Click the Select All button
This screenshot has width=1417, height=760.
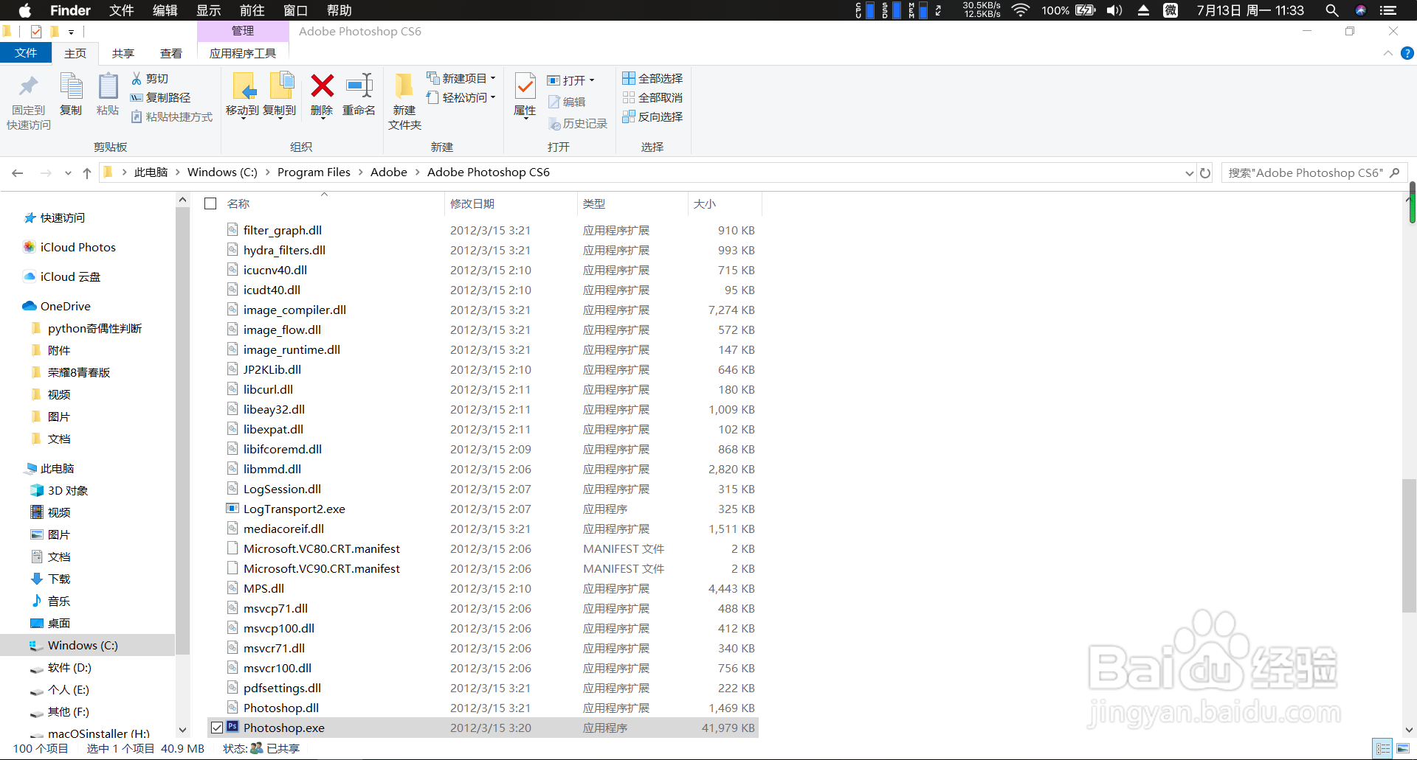click(652, 79)
